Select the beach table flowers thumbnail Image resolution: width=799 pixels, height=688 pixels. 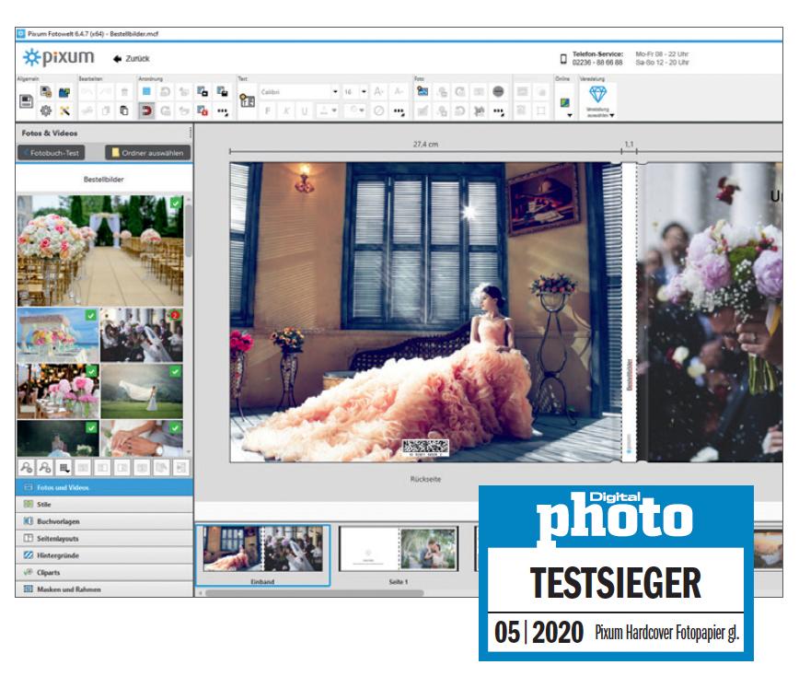[58, 334]
